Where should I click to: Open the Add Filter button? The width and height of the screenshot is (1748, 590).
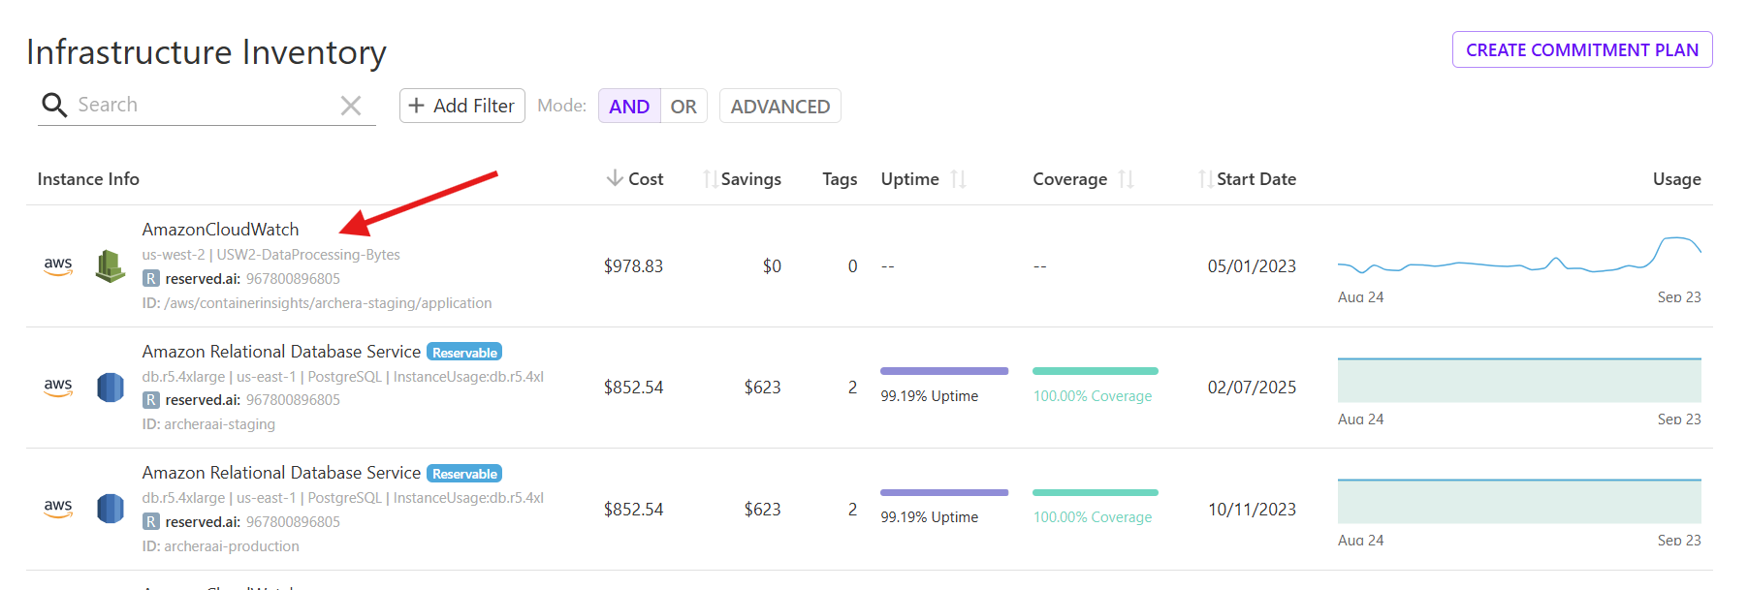pos(461,106)
